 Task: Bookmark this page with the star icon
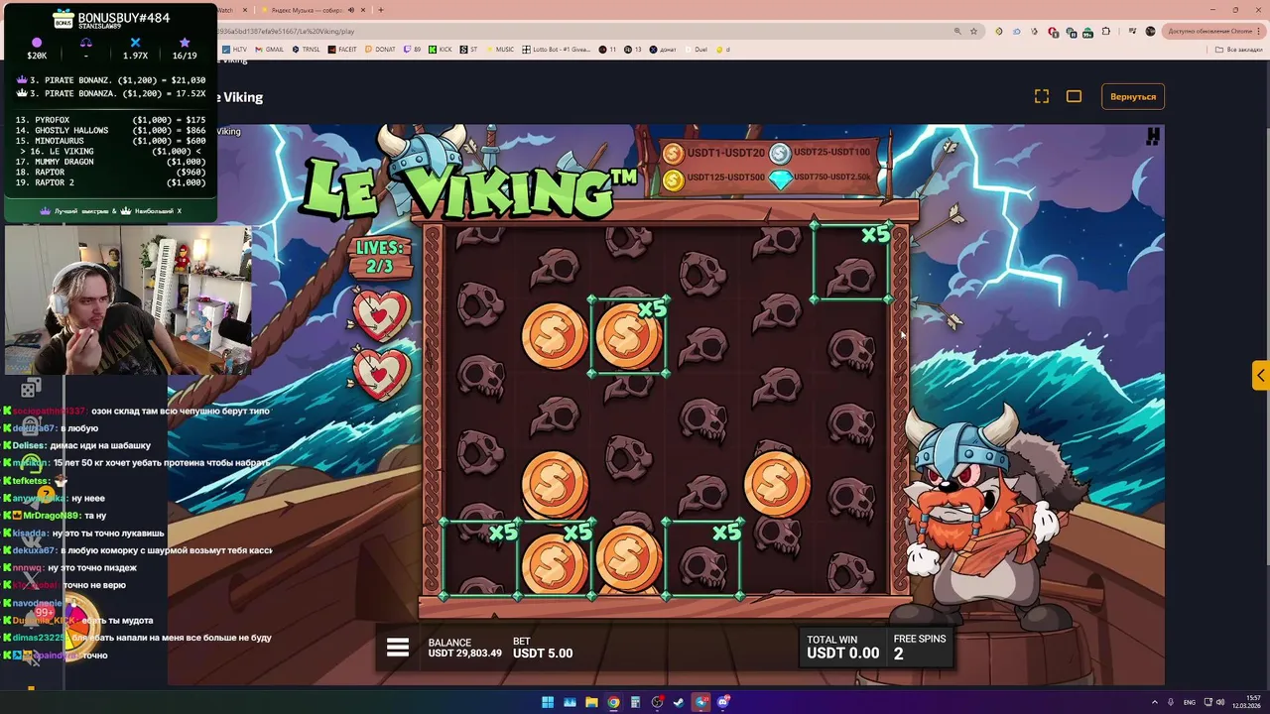(974, 31)
